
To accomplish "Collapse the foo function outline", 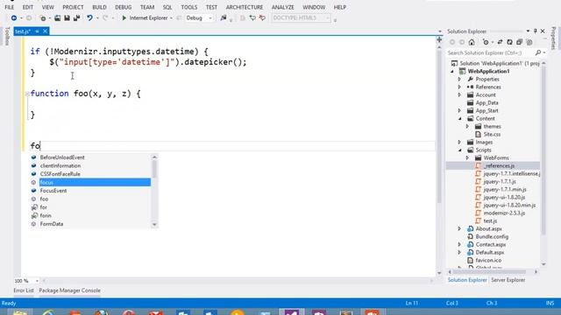I will [27, 94].
